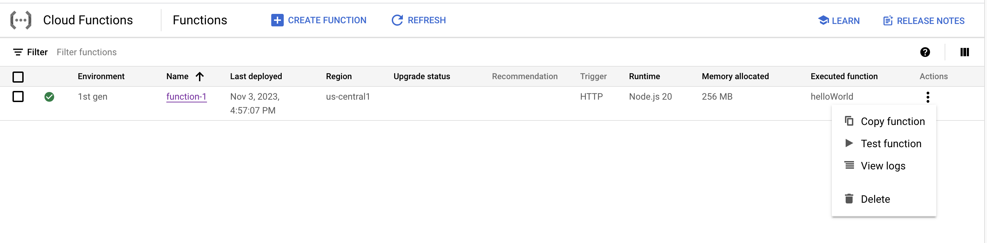Click the Cloud Functions logo icon

pyautogui.click(x=21, y=19)
